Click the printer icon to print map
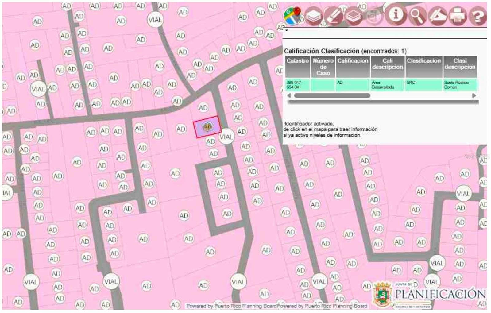The height and width of the screenshot is (313, 491). (458, 15)
